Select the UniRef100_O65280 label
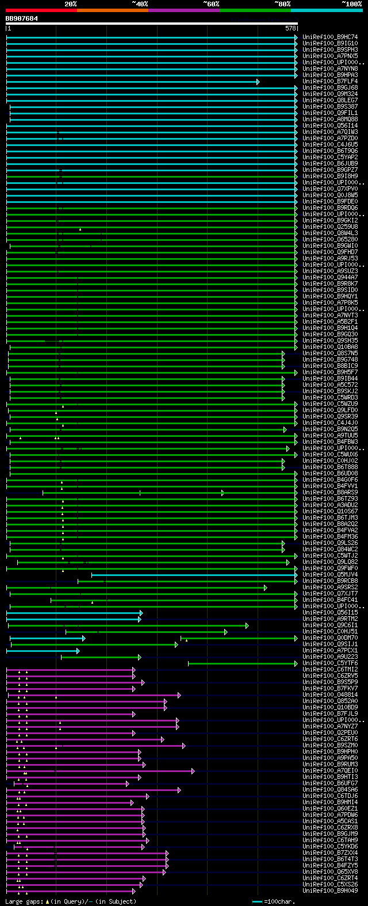 coord(330,240)
